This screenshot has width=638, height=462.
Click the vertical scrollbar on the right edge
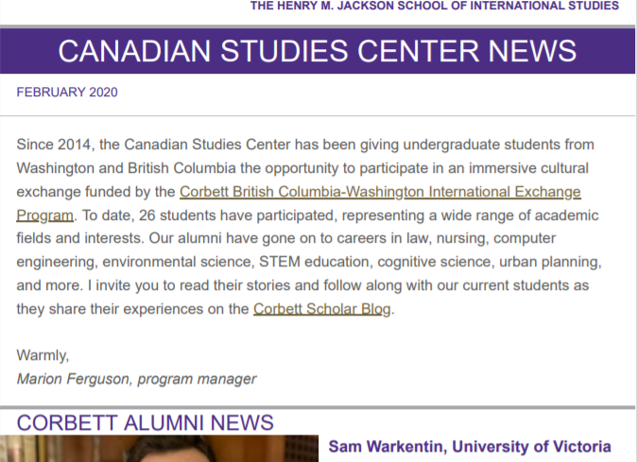click(x=636, y=231)
